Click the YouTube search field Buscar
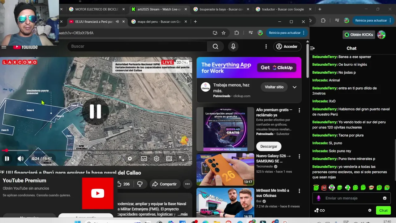The image size is (396, 223). pyautogui.click(x=137, y=46)
